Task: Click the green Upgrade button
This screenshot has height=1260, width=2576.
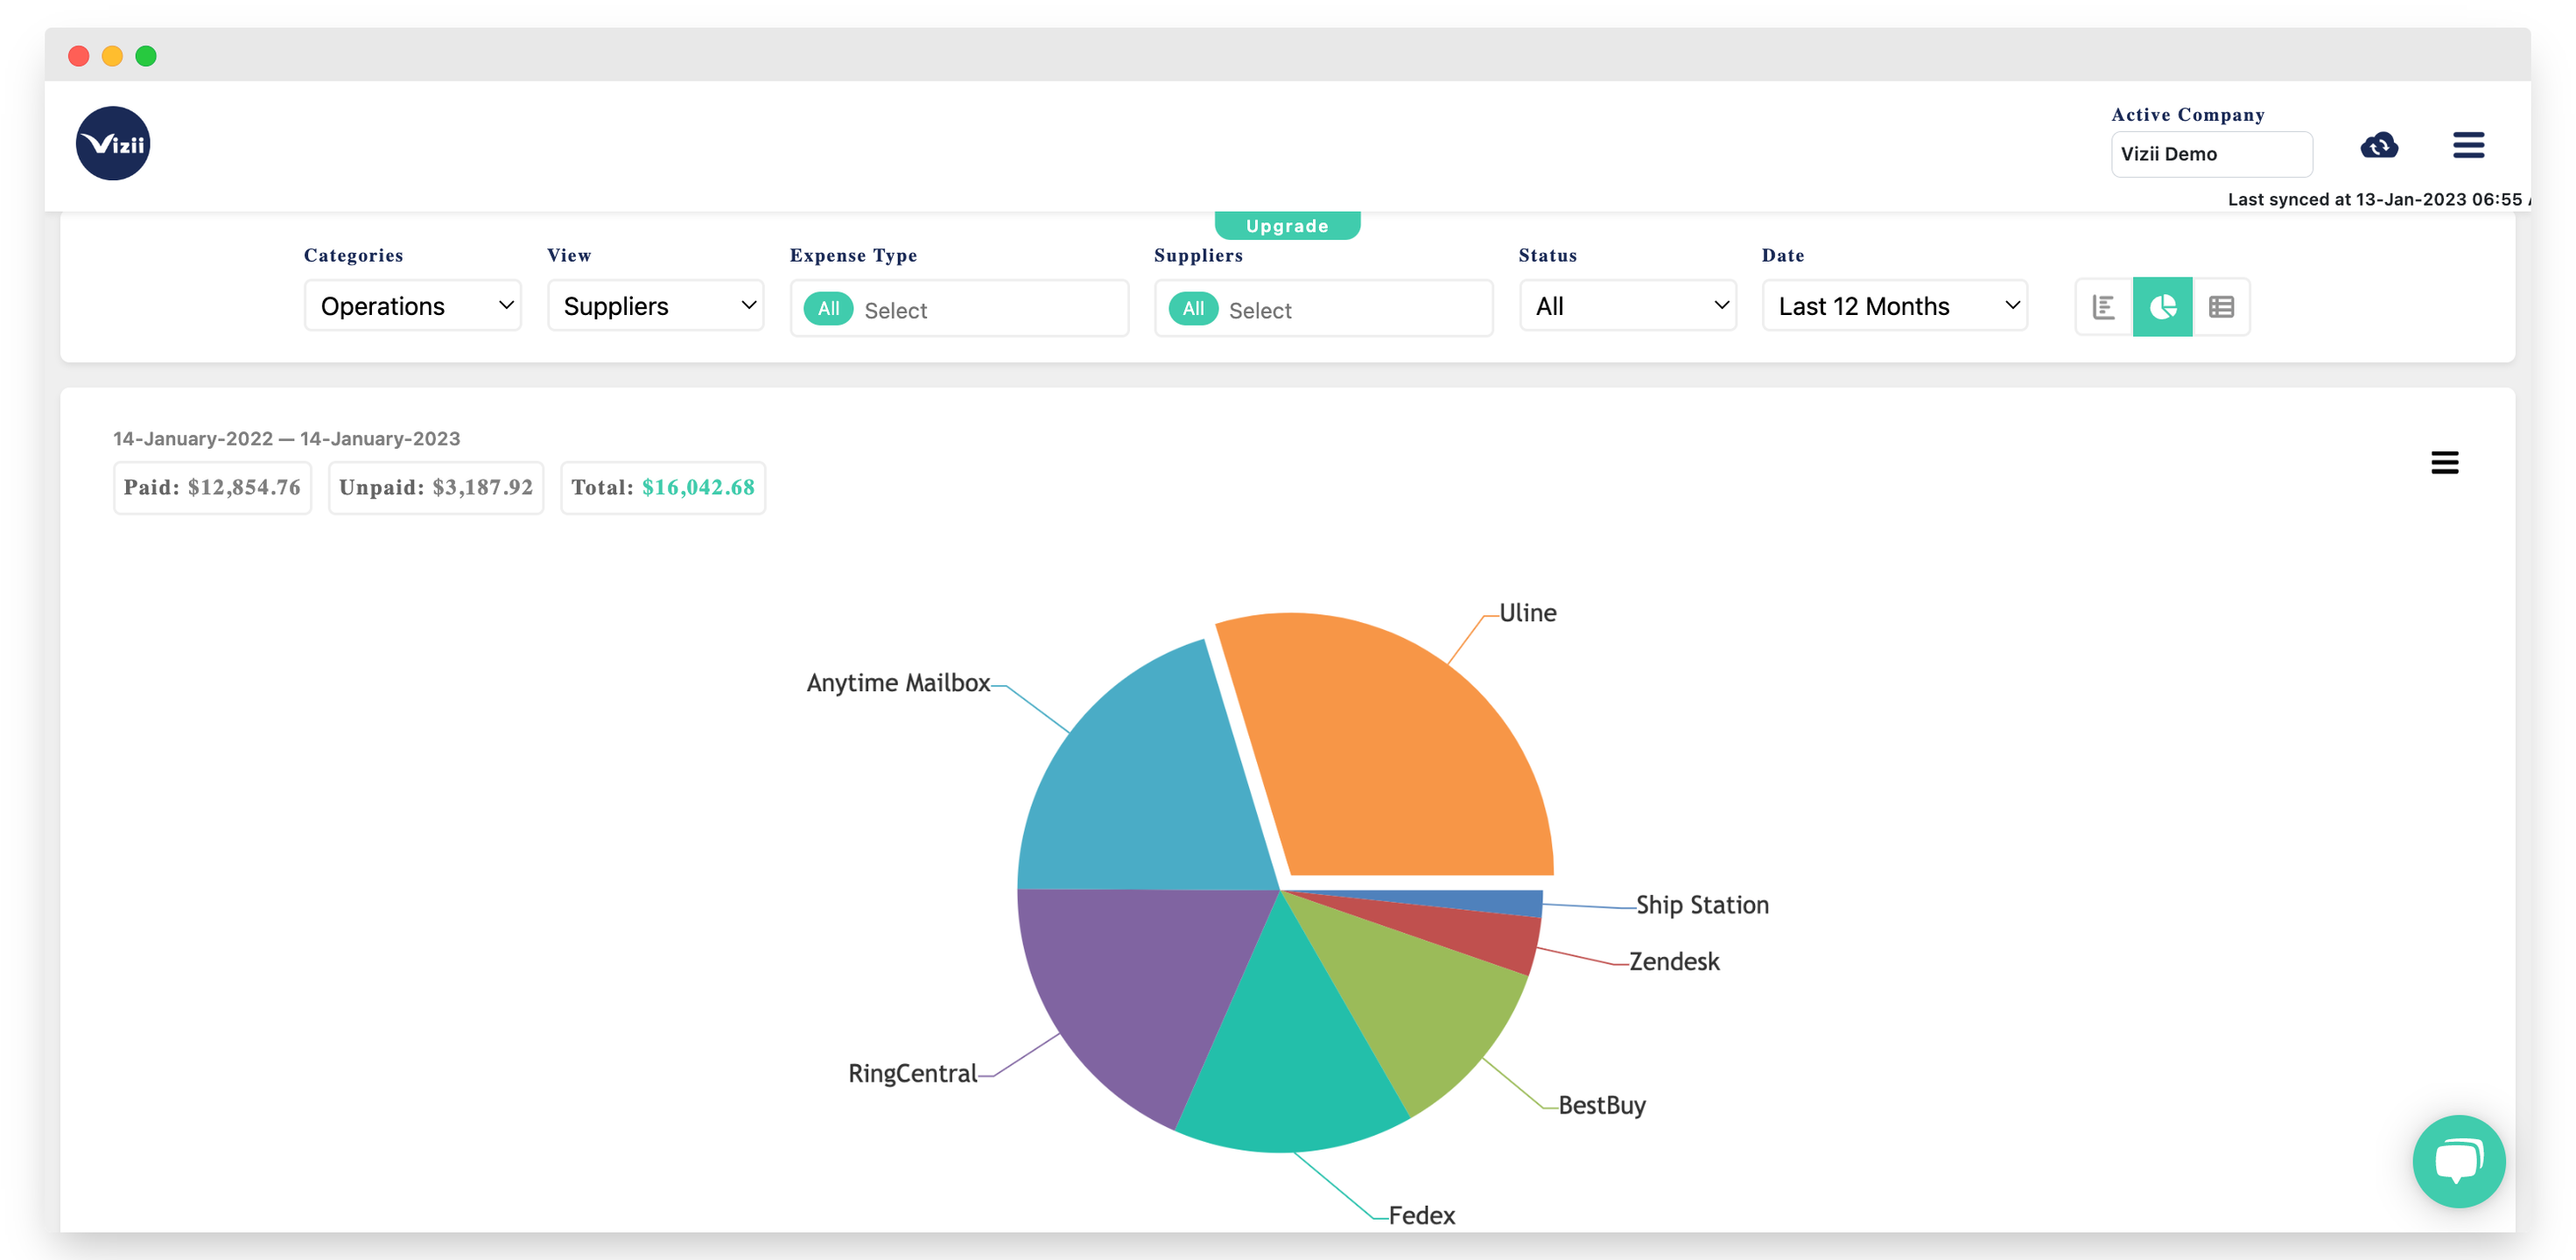Action: tap(1286, 226)
